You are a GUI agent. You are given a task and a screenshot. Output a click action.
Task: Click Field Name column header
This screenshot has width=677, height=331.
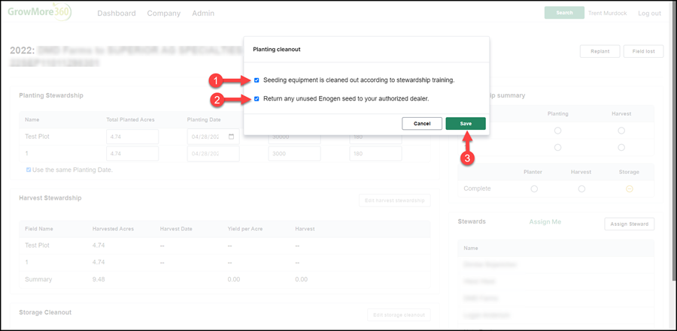tap(39, 229)
